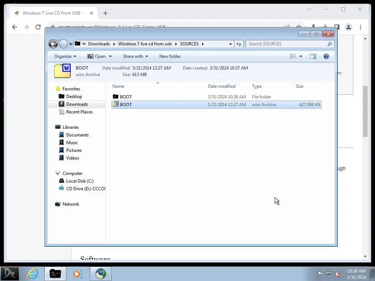Expand the arrow after SOURCES breadcrumb
Screen dimensions: 375x281
point(203,44)
